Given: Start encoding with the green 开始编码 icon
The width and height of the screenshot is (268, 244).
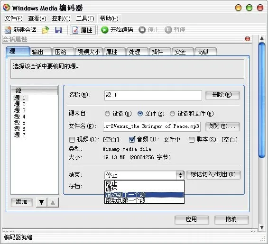Looking at the screenshot, I should click(105, 30).
